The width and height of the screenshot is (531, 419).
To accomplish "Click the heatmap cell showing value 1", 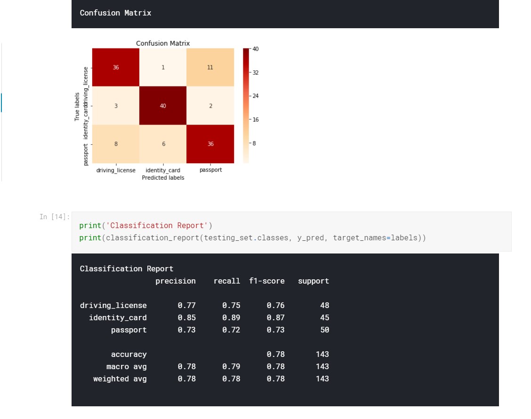I will click(x=163, y=67).
